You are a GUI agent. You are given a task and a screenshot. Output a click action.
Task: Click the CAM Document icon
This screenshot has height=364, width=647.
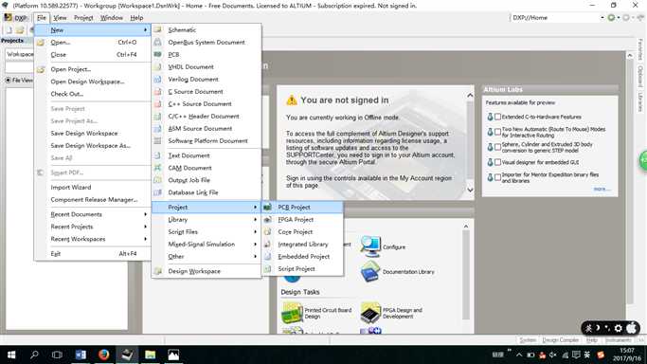click(x=157, y=168)
